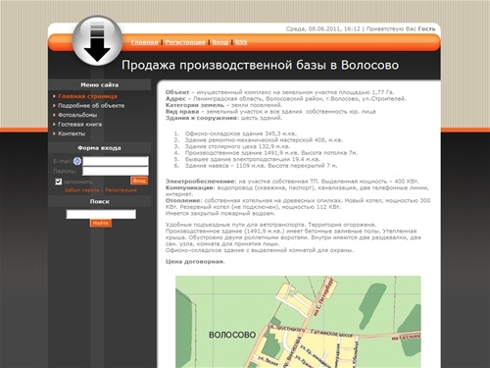Open 'Подробнее об объекте' menu item

click(x=91, y=106)
